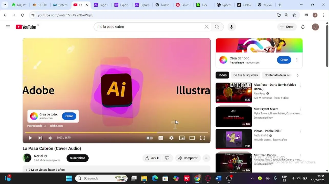
Task: Switch to the Pin en Pinterest tab
Action: (x=183, y=5)
